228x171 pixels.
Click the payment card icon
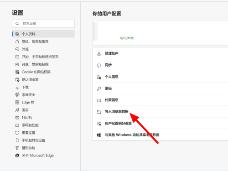click(x=99, y=100)
